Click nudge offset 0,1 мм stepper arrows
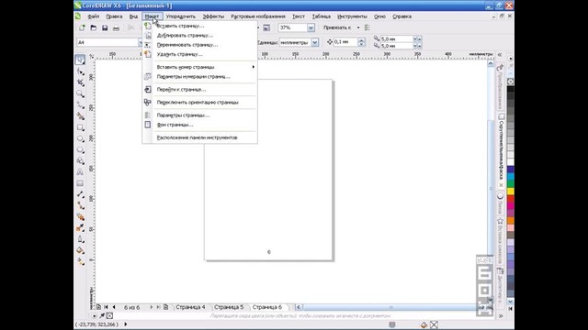 361,42
